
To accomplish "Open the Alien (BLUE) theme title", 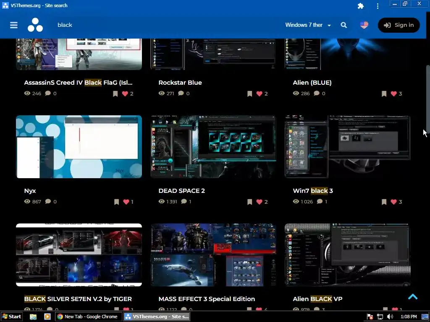I will (312, 83).
